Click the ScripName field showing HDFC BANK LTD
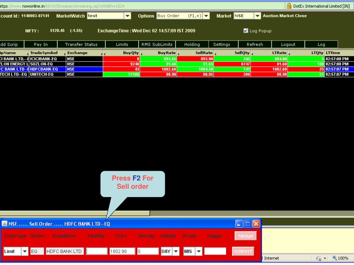 click(65, 251)
